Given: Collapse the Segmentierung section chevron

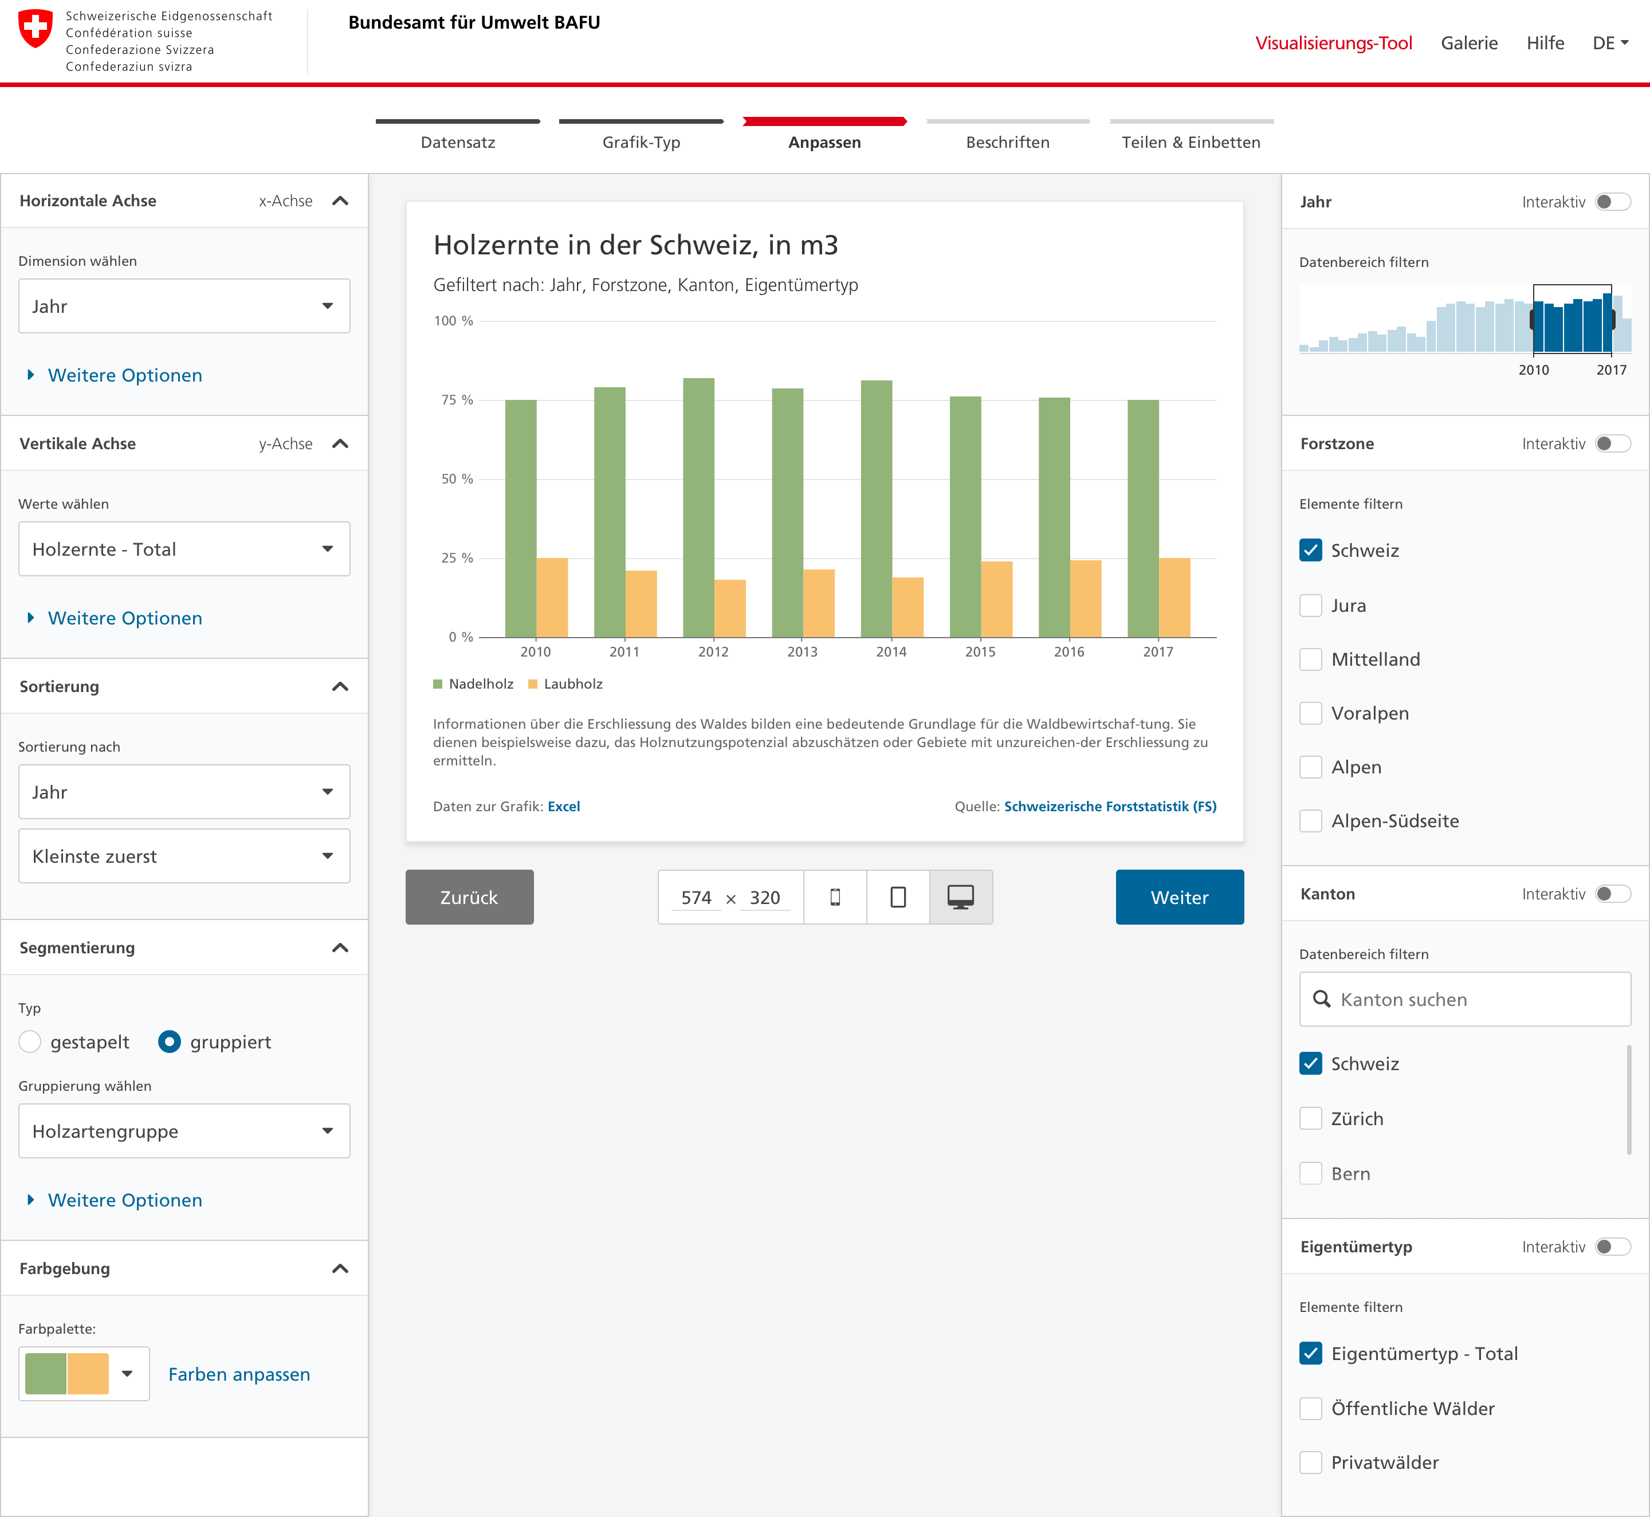Looking at the screenshot, I should (x=340, y=948).
